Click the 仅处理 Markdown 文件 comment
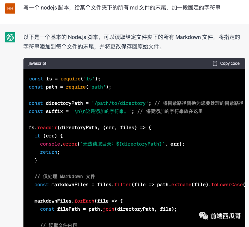 point(65,176)
